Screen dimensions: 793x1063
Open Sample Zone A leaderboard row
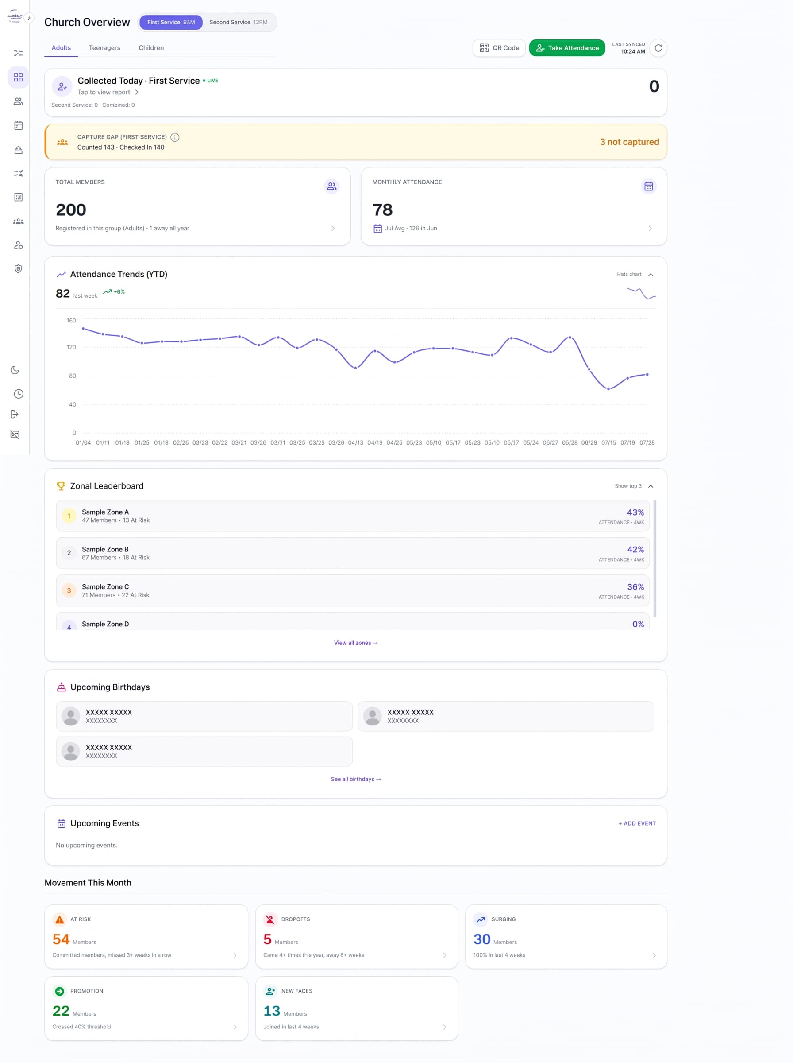click(352, 516)
